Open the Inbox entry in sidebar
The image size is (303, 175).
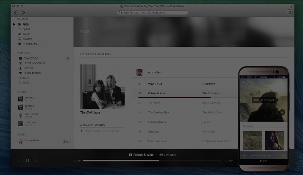pos(26,34)
